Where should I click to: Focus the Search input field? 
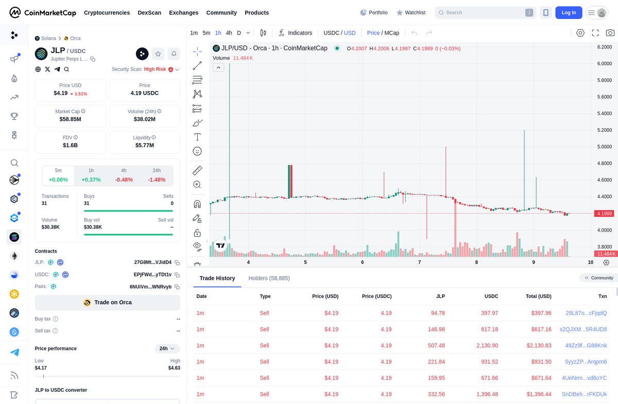click(x=485, y=12)
